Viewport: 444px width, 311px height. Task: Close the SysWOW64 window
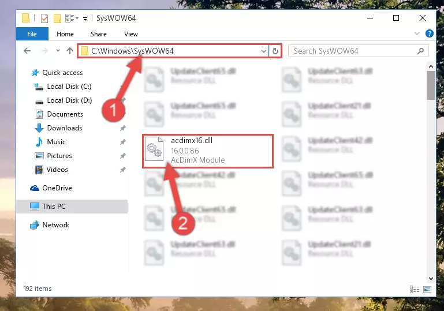[423, 18]
